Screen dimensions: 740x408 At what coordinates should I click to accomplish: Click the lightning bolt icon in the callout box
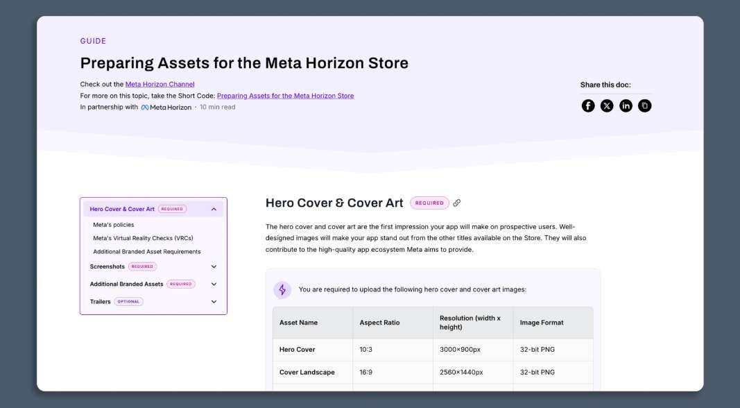pyautogui.click(x=282, y=289)
